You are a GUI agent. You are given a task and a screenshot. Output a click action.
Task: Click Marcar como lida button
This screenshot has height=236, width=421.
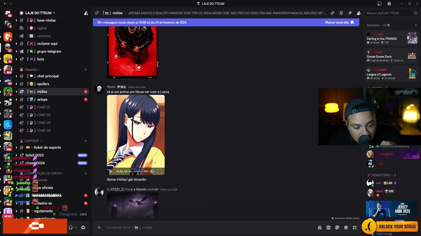tap(339, 23)
